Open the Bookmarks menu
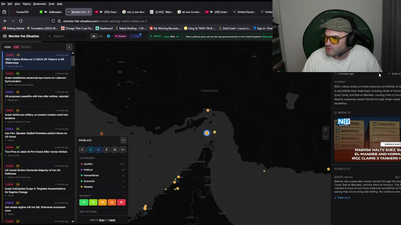 pos(39,4)
